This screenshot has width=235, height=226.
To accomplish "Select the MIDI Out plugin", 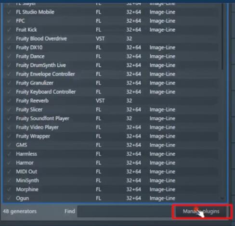I will coord(111,172).
